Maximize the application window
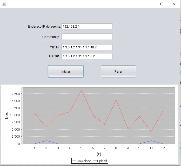Screen dimensions: 181x166 [162, 4]
